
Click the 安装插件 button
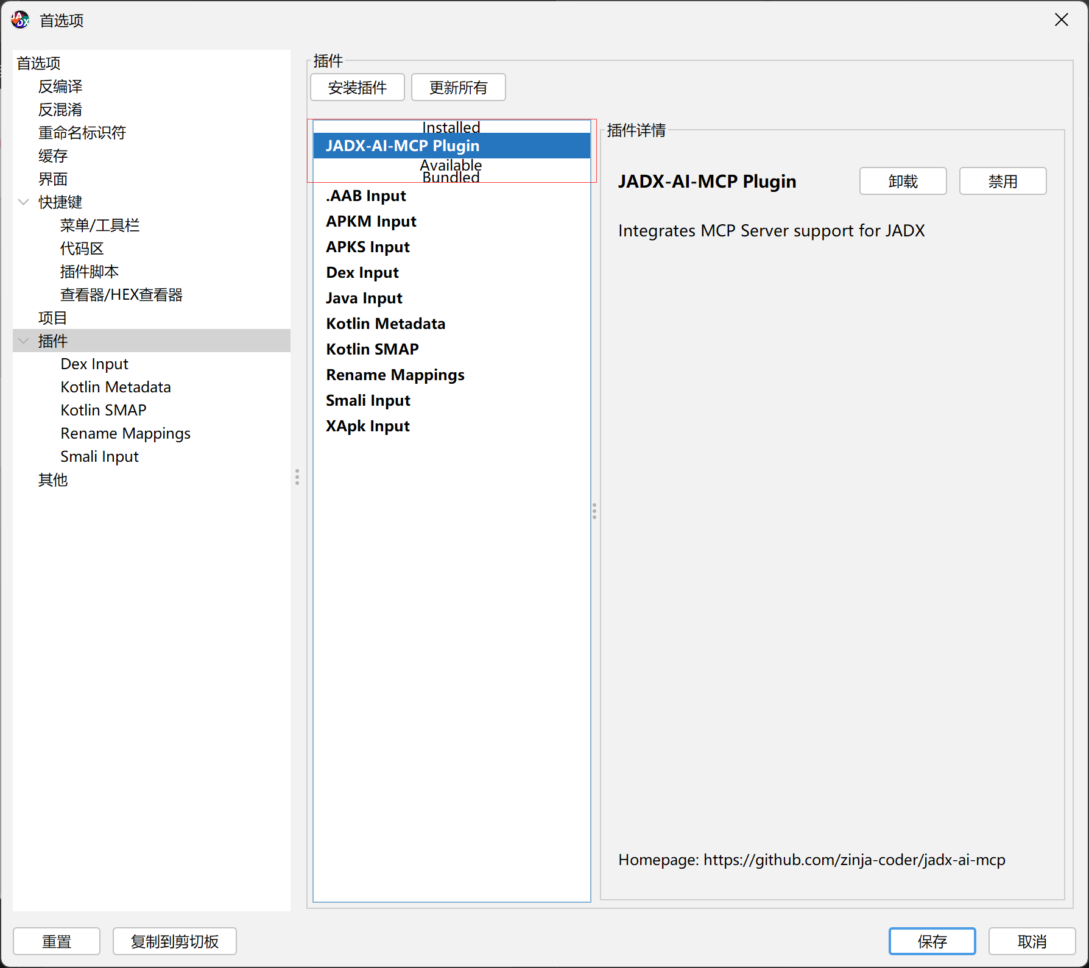(358, 88)
